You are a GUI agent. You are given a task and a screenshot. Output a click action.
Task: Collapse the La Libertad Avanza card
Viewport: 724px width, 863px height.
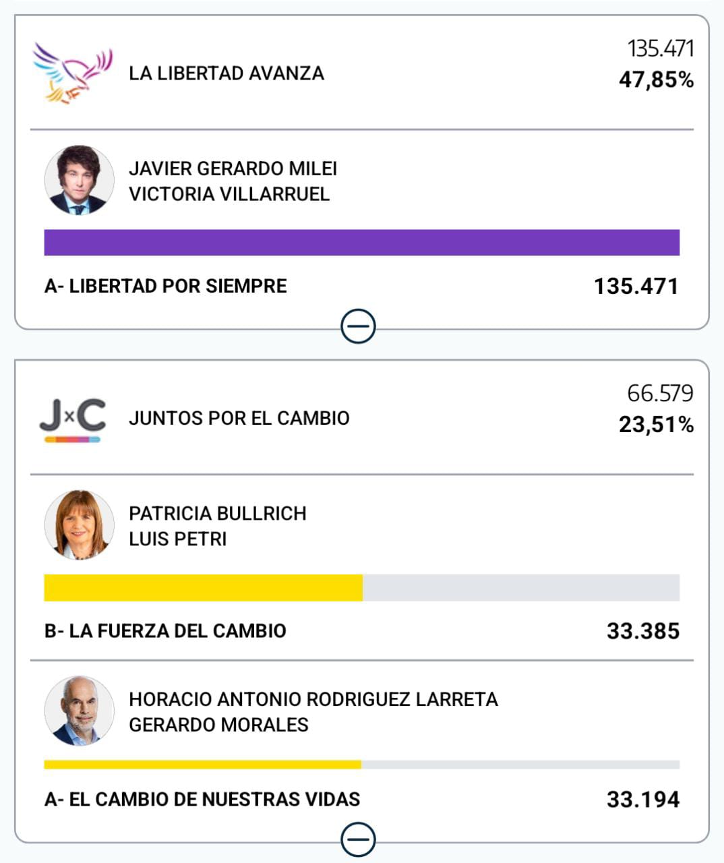click(358, 327)
